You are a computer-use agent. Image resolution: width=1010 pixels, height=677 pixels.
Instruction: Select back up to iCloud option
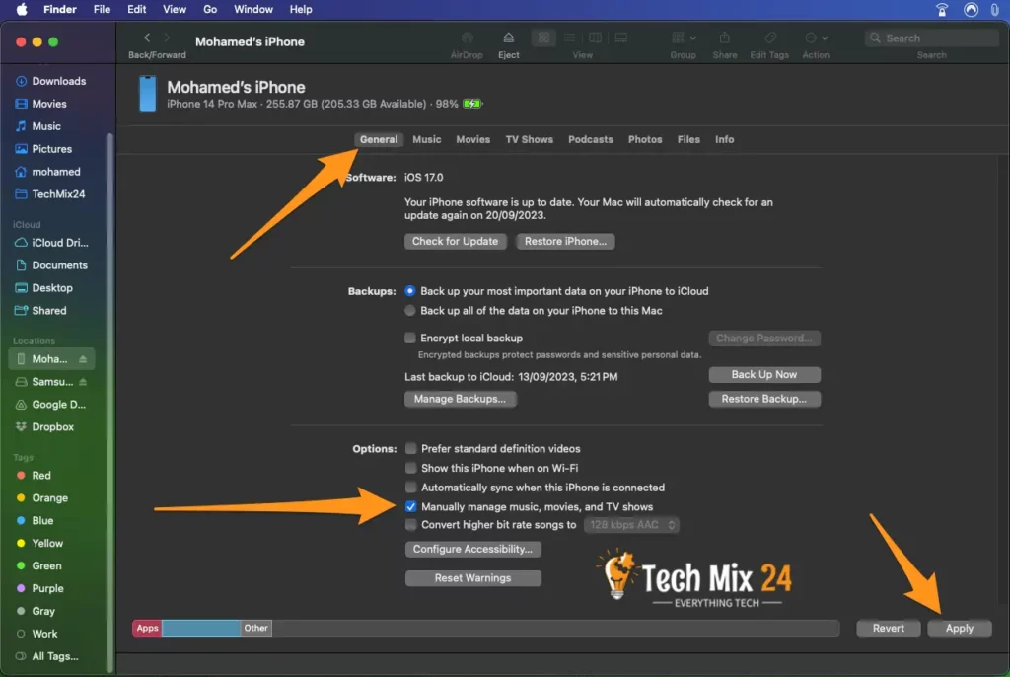tap(409, 291)
